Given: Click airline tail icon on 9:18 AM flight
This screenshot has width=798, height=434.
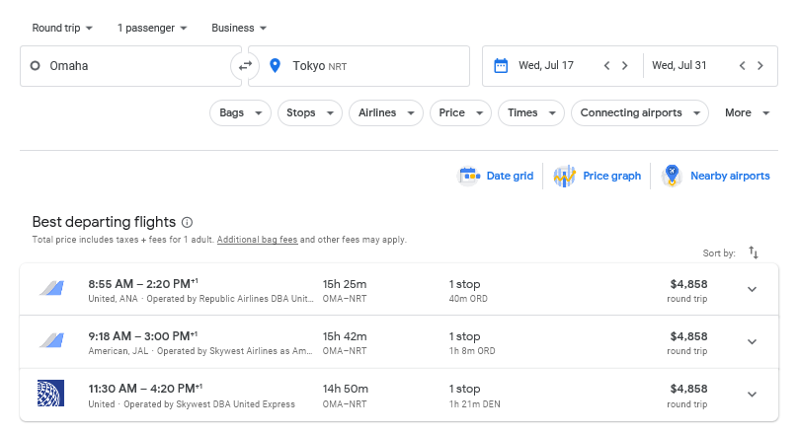Looking at the screenshot, I should point(52,340).
